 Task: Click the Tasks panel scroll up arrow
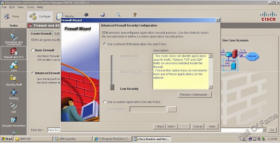pos(14,30)
